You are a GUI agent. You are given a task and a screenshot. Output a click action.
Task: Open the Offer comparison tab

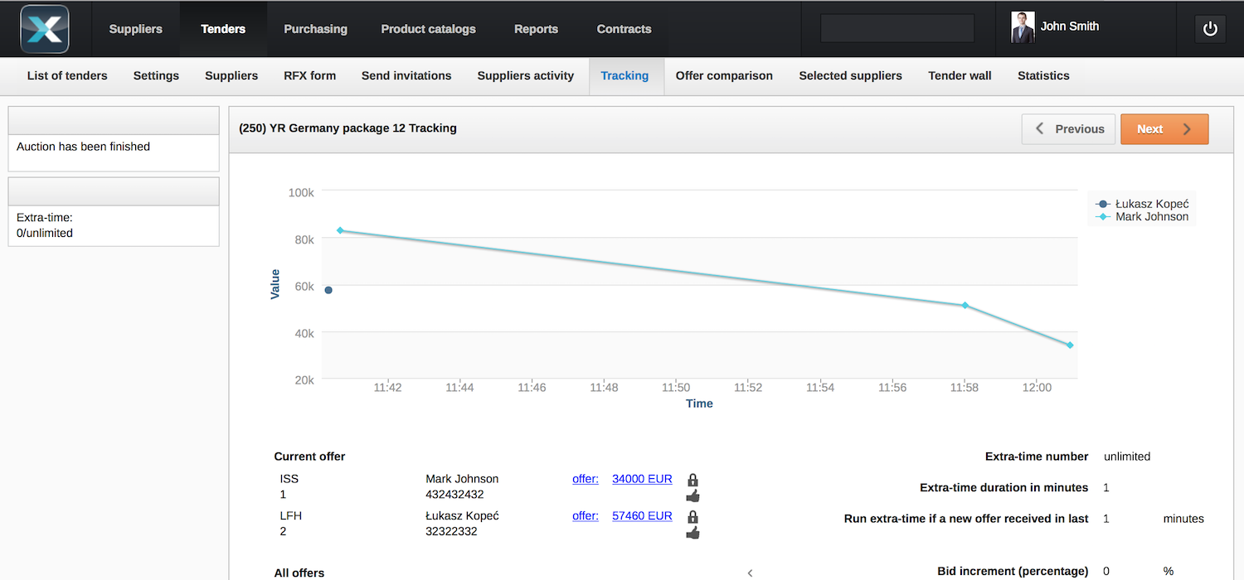[x=724, y=75]
